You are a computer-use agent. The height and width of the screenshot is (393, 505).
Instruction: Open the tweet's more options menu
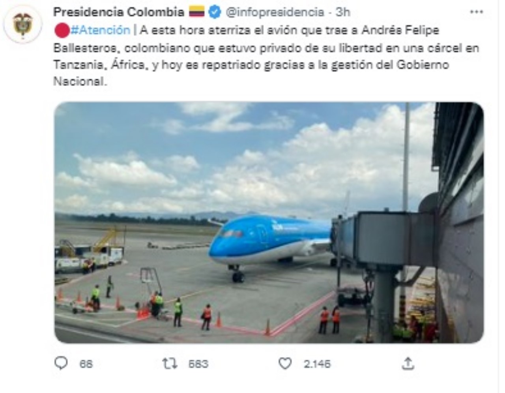(476, 12)
